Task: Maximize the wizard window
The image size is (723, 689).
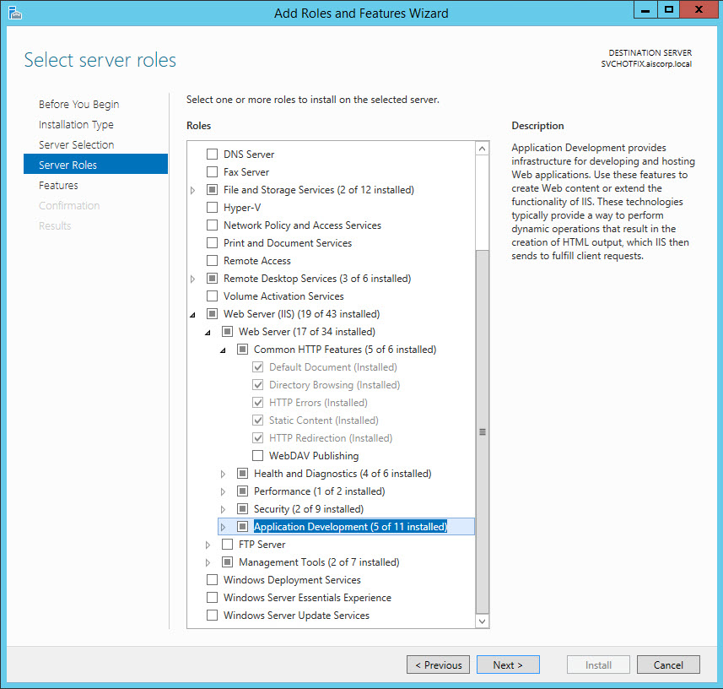Action: [668, 10]
